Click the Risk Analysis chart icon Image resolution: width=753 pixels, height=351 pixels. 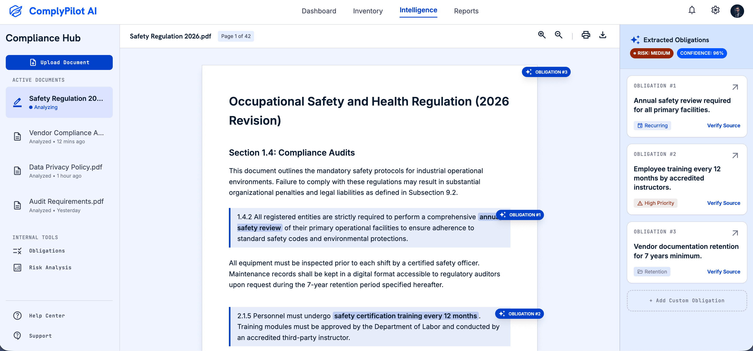click(17, 267)
